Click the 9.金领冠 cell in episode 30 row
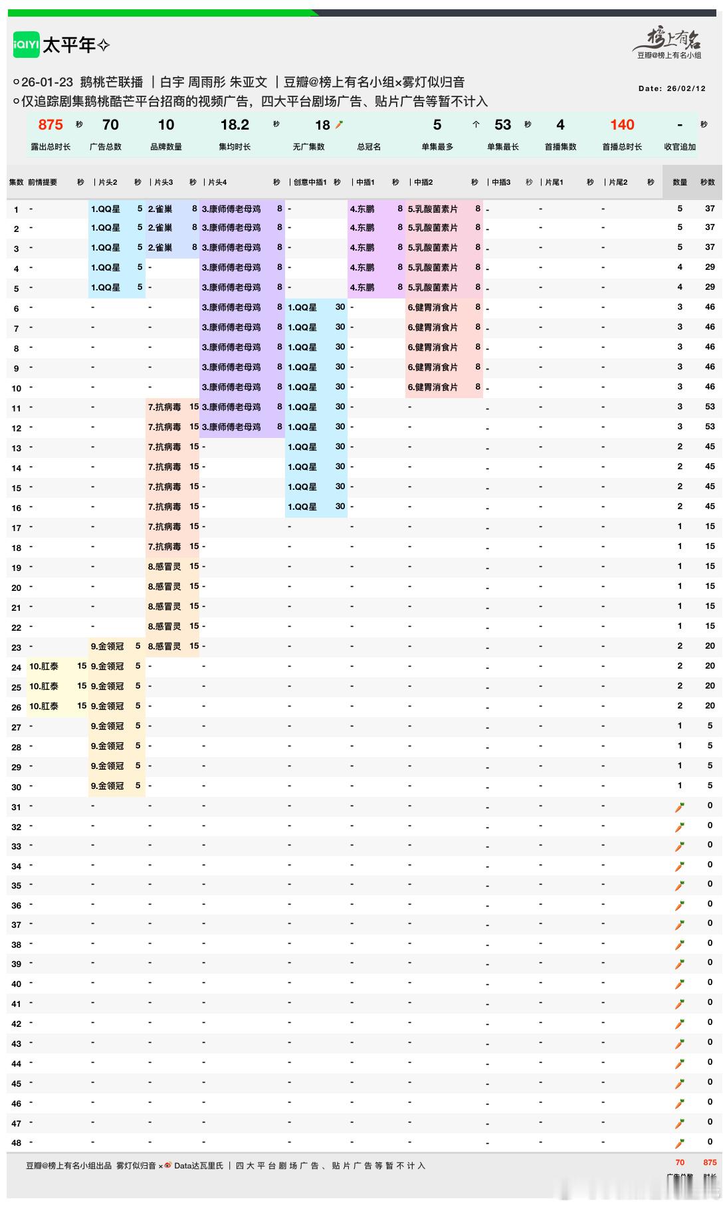 tap(108, 786)
